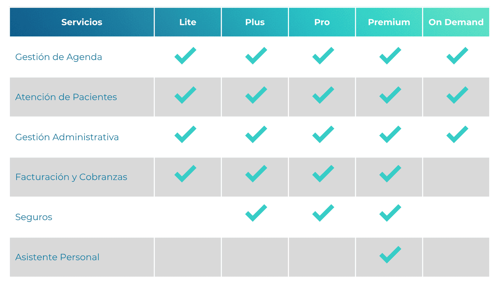503x283 pixels.
Task: Click the Premium checkmark for Asistente Personal
Action: point(390,255)
